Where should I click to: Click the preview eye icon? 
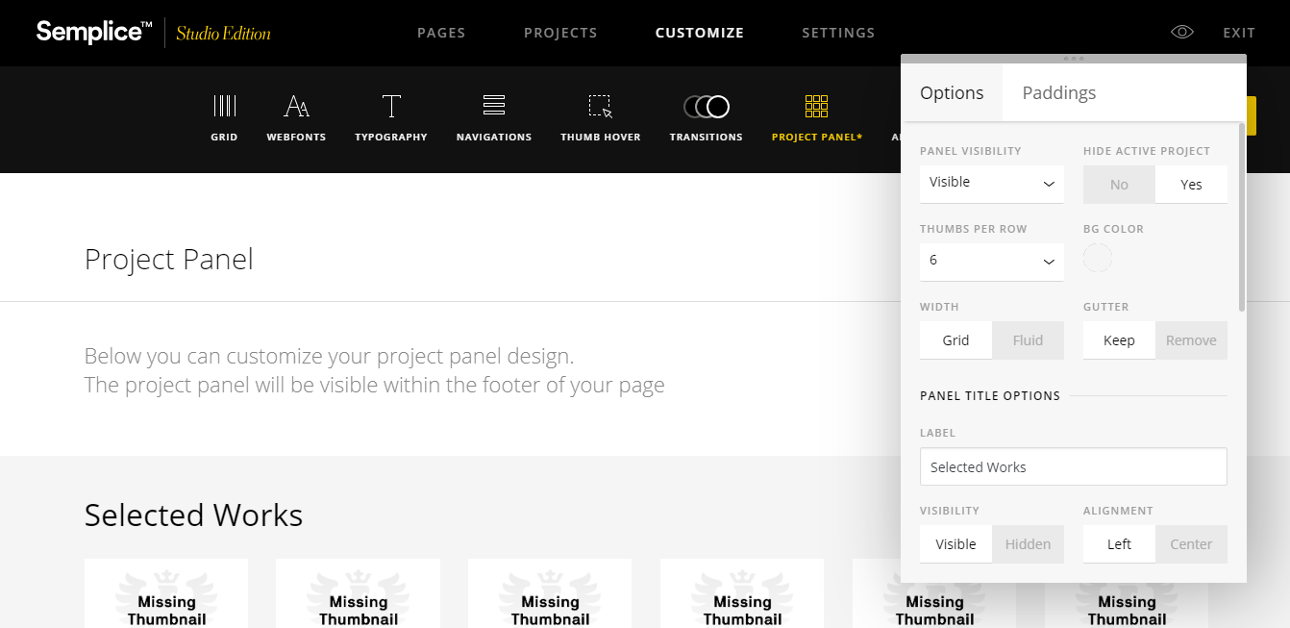point(1181,32)
